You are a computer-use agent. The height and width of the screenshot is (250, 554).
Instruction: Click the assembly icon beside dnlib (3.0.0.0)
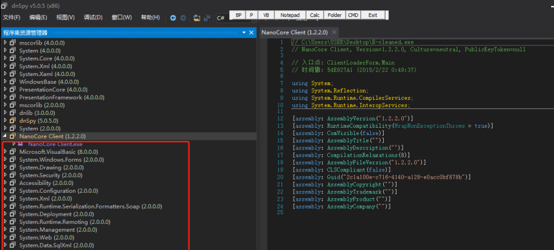click(x=13, y=113)
